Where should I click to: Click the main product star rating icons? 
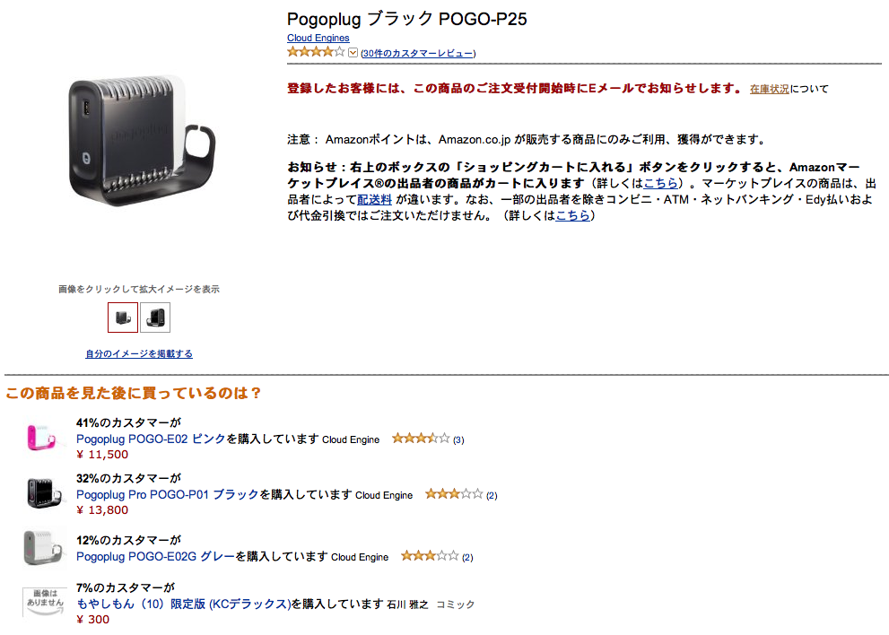coord(316,52)
